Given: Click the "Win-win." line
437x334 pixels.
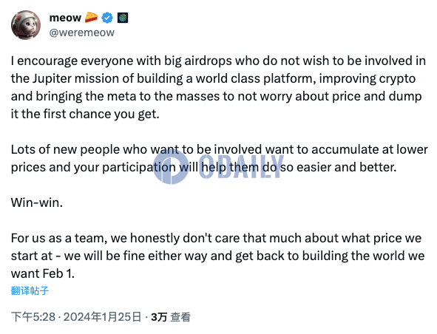Looking at the screenshot, I should (x=37, y=202).
